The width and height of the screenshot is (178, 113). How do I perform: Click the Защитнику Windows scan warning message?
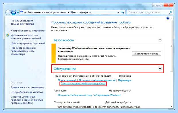94,50
